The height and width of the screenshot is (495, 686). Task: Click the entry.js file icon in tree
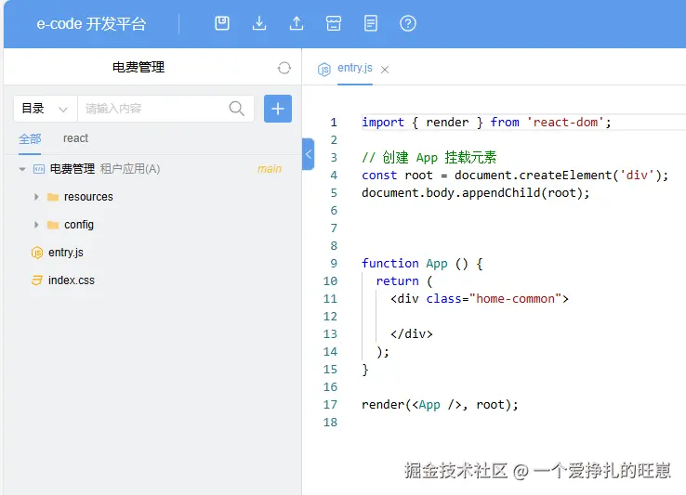point(37,253)
